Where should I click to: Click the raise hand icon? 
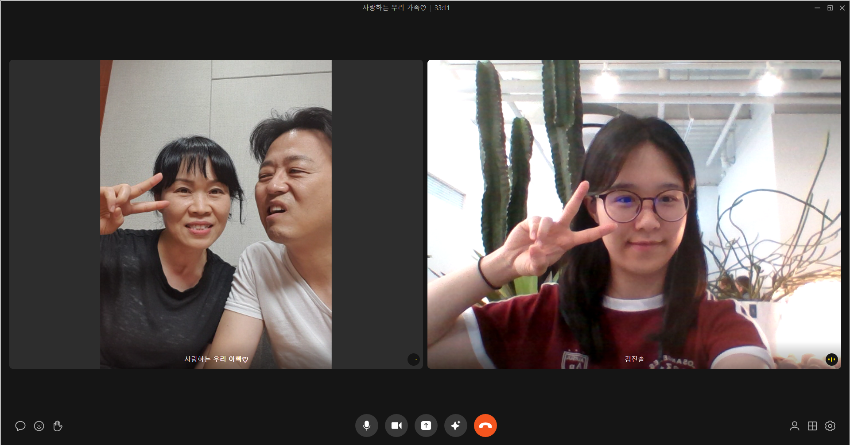(x=58, y=426)
